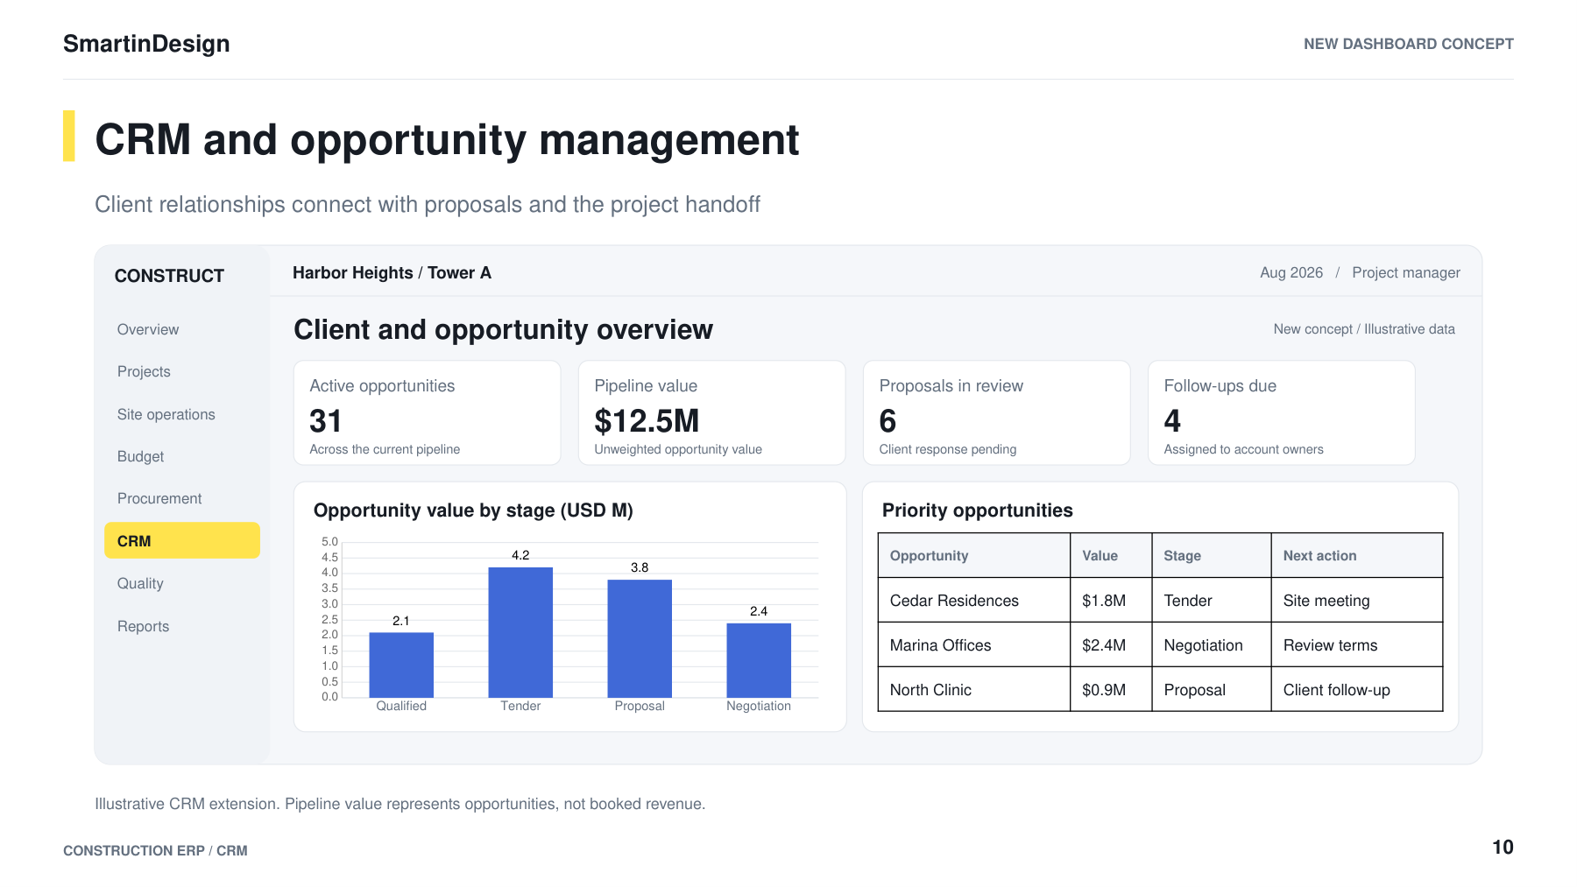Select the North Clinic opportunity cell
1577x887 pixels.
[x=974, y=689]
